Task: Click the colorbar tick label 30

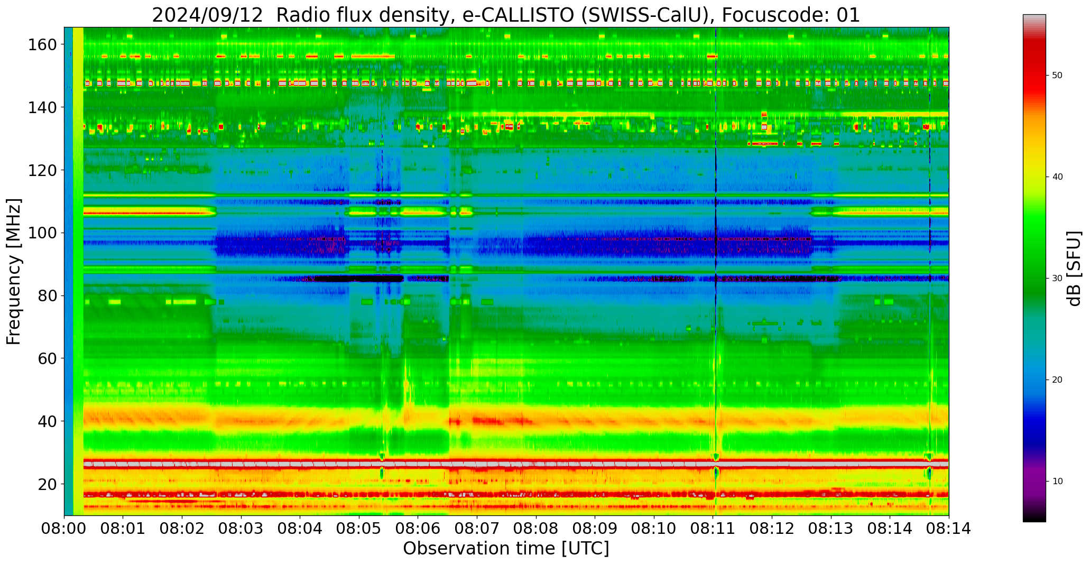Action: pos(1057,279)
